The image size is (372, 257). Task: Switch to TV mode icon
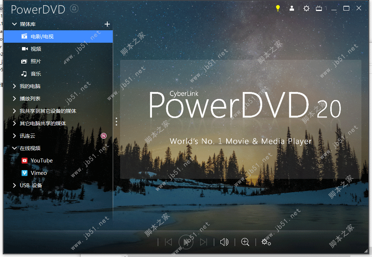point(319,8)
